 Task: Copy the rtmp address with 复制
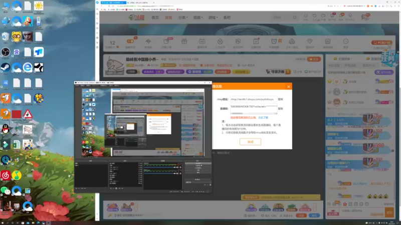coord(281,99)
